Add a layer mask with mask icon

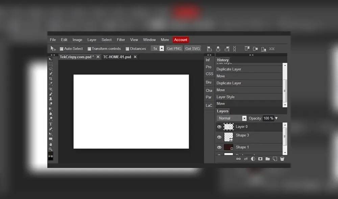(260, 159)
